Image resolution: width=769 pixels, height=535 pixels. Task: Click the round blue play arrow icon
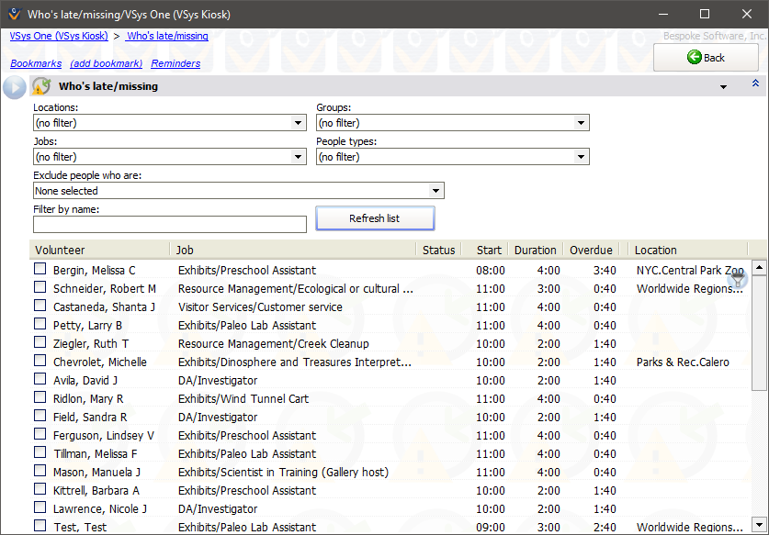point(15,87)
